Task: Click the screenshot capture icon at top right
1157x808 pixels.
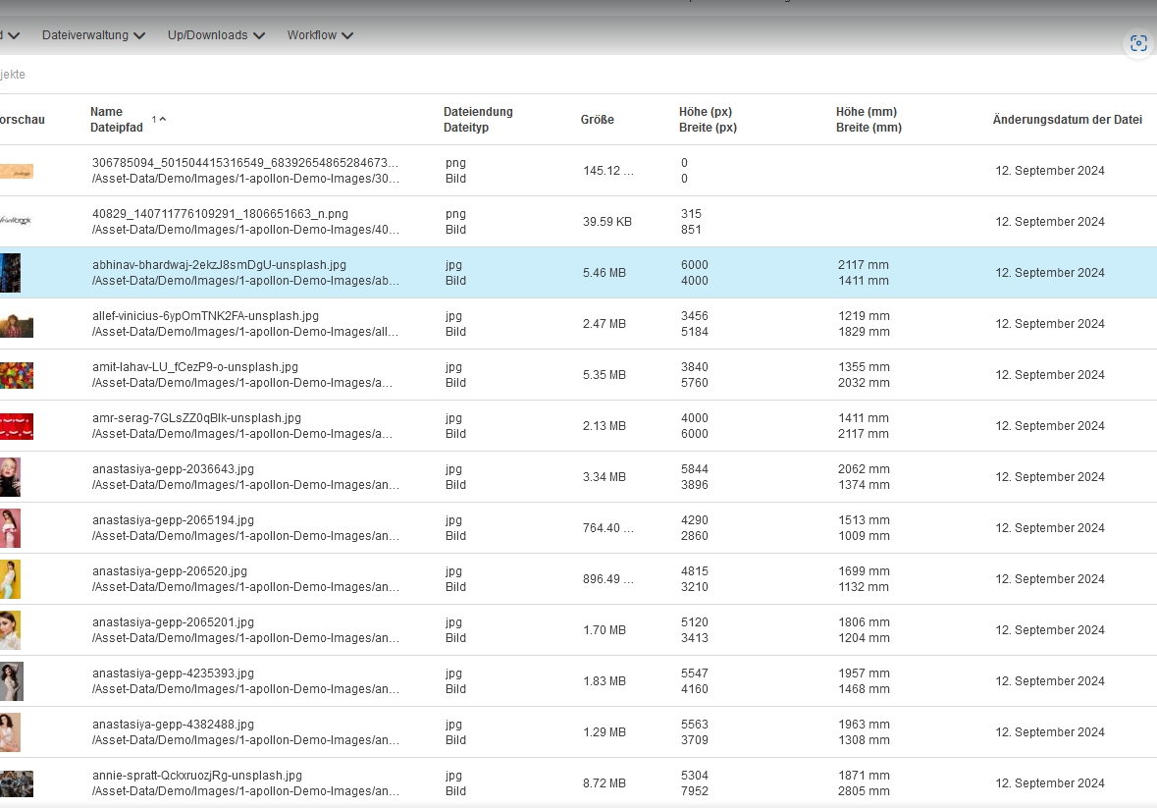Action: click(1137, 43)
